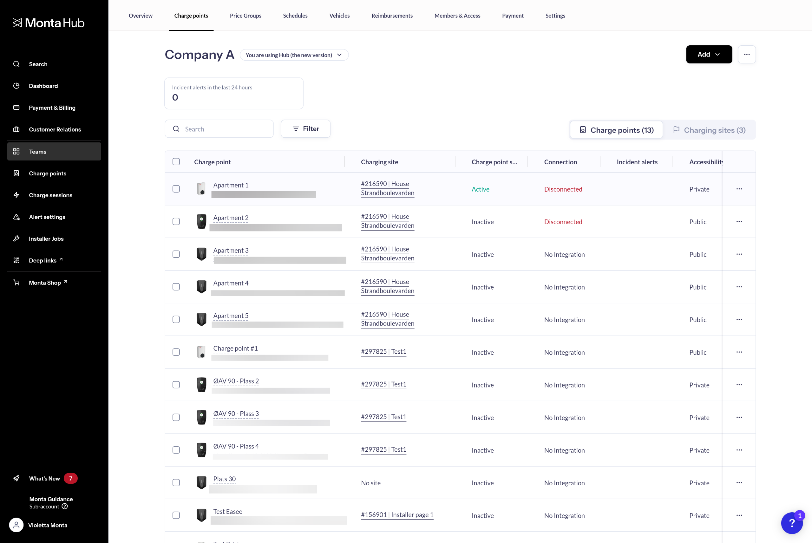
Task: Switch to the Price Groups tab
Action: point(246,16)
